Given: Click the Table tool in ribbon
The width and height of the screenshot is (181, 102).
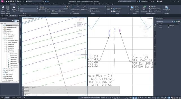Looking at the screenshot, I should tap(109, 8).
